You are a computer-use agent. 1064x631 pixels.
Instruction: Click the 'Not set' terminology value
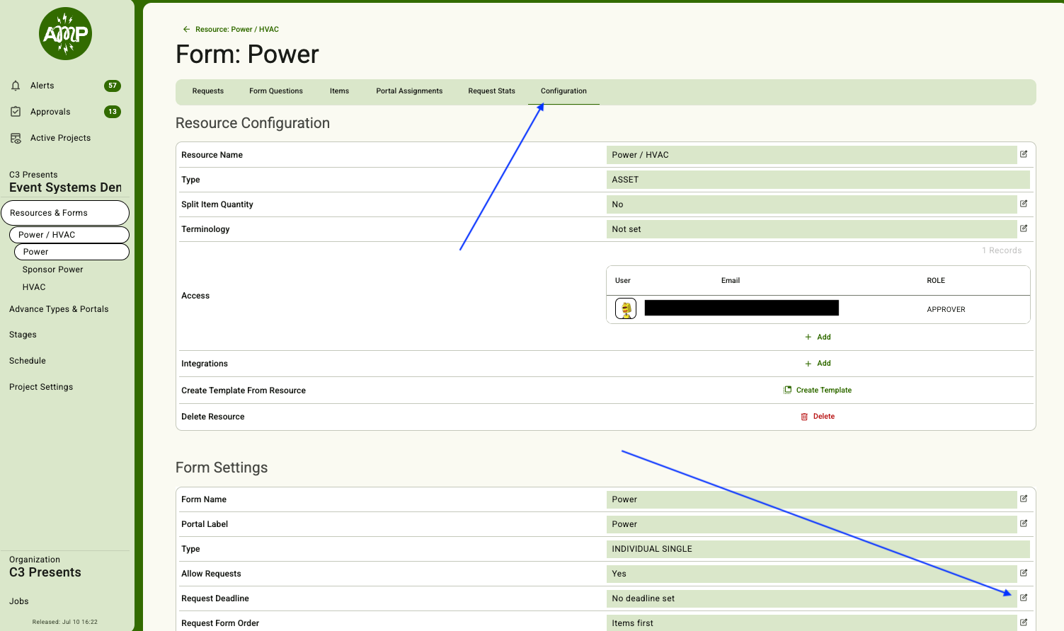811,228
